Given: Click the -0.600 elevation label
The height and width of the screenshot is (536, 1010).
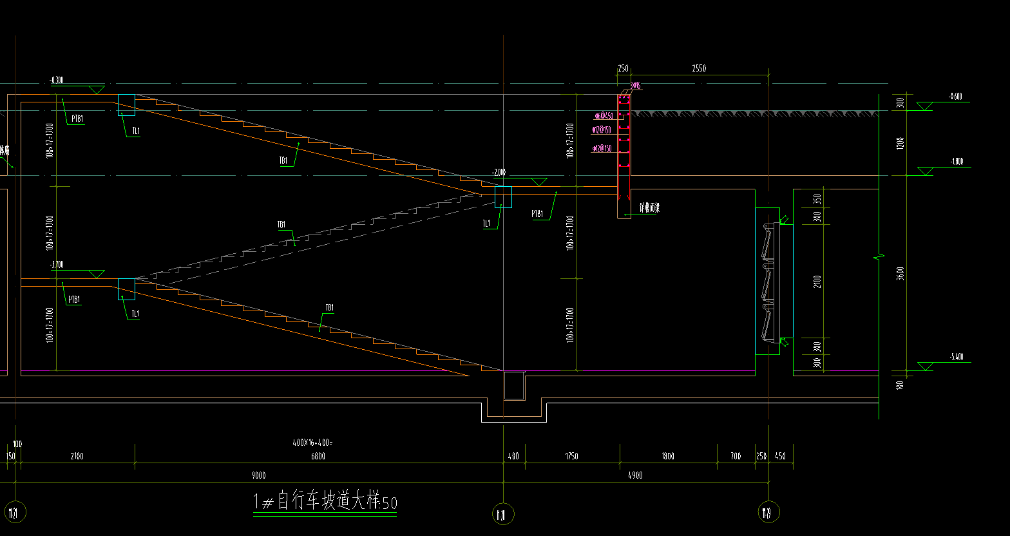Looking at the screenshot, I should pyautogui.click(x=955, y=97).
